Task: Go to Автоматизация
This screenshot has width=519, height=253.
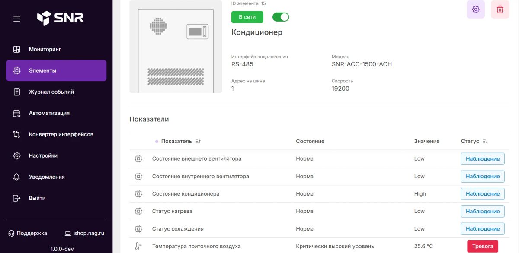Action: (56, 113)
